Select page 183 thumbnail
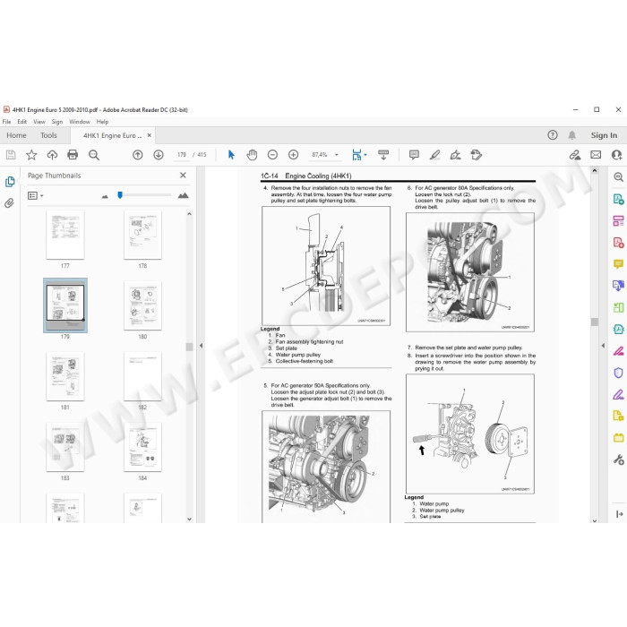 (x=65, y=447)
